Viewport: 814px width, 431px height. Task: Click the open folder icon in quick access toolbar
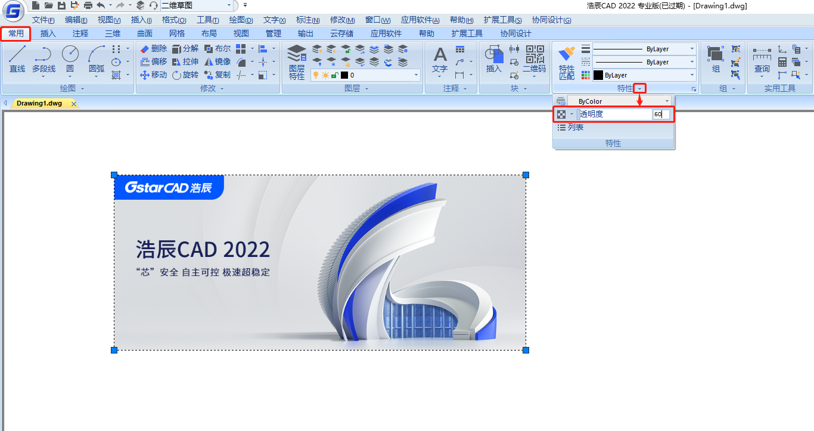[48, 5]
